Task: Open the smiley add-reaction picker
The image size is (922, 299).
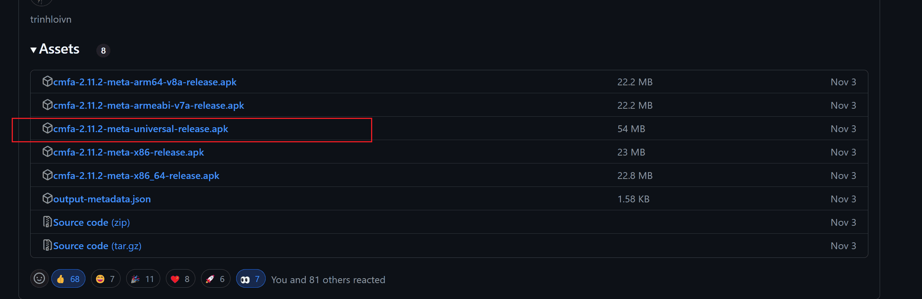Action: (39, 279)
